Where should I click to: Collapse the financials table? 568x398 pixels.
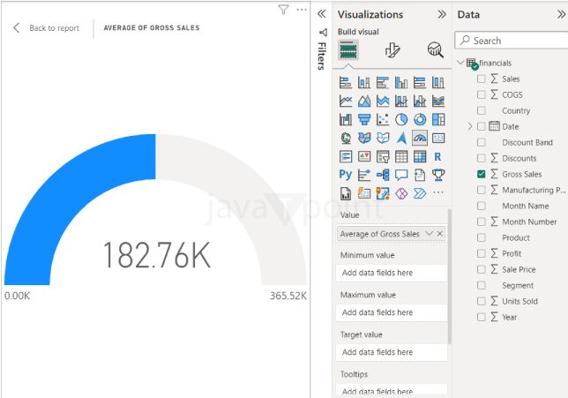click(460, 63)
